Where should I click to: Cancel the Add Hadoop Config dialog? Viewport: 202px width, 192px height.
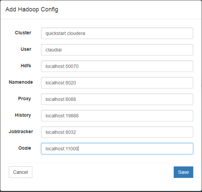click(x=20, y=172)
